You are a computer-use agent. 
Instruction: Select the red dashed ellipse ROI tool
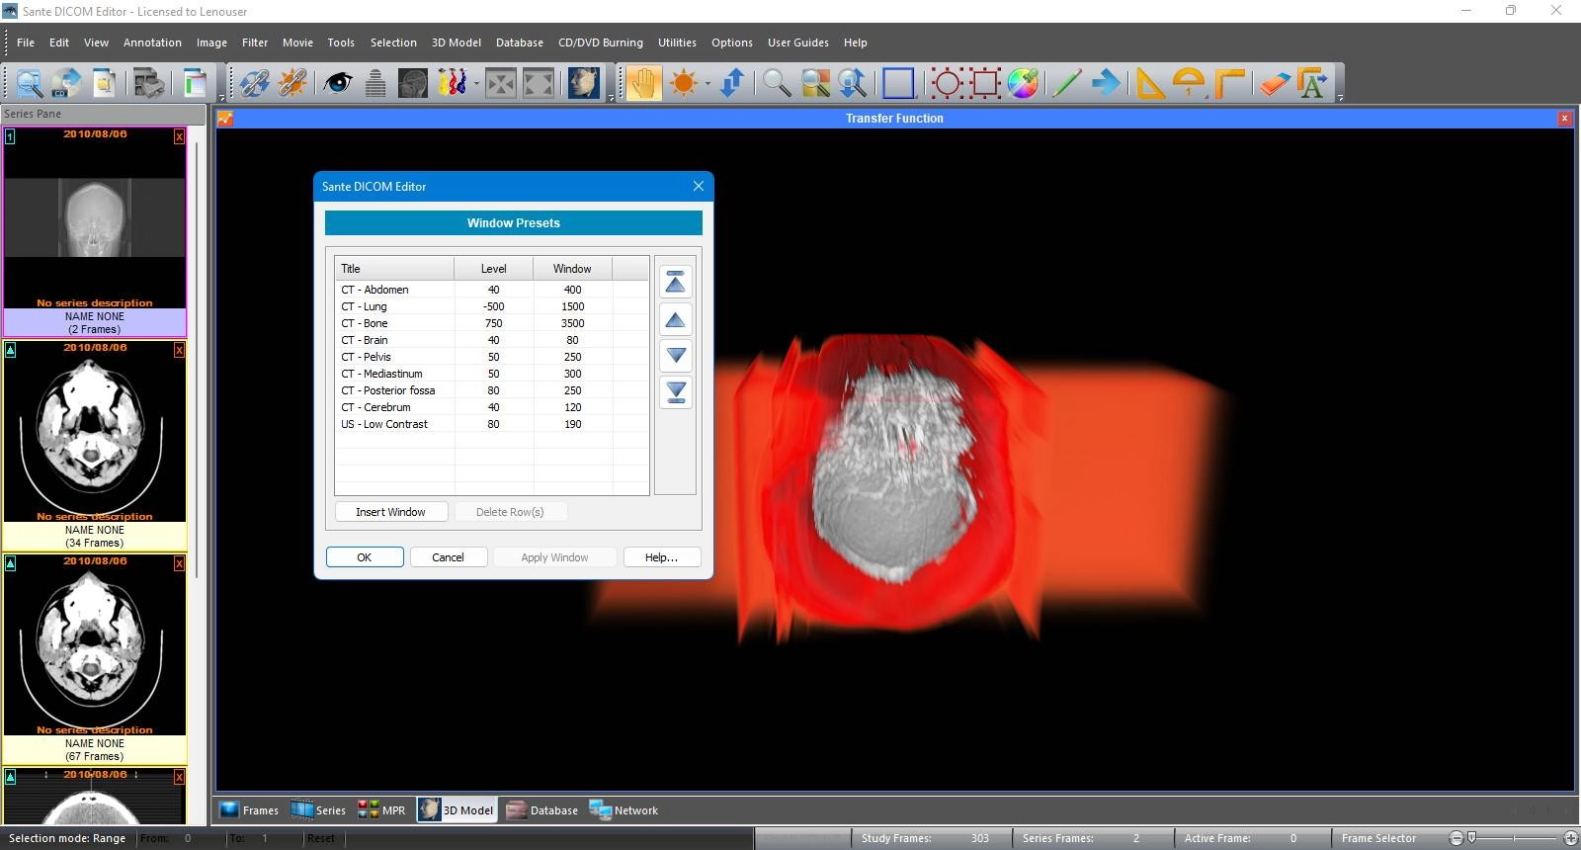tap(947, 83)
